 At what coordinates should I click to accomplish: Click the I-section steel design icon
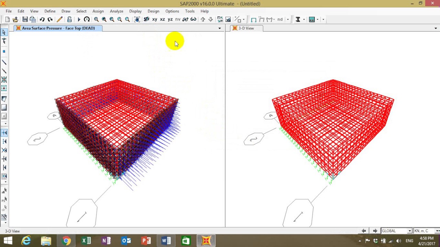tap(298, 20)
